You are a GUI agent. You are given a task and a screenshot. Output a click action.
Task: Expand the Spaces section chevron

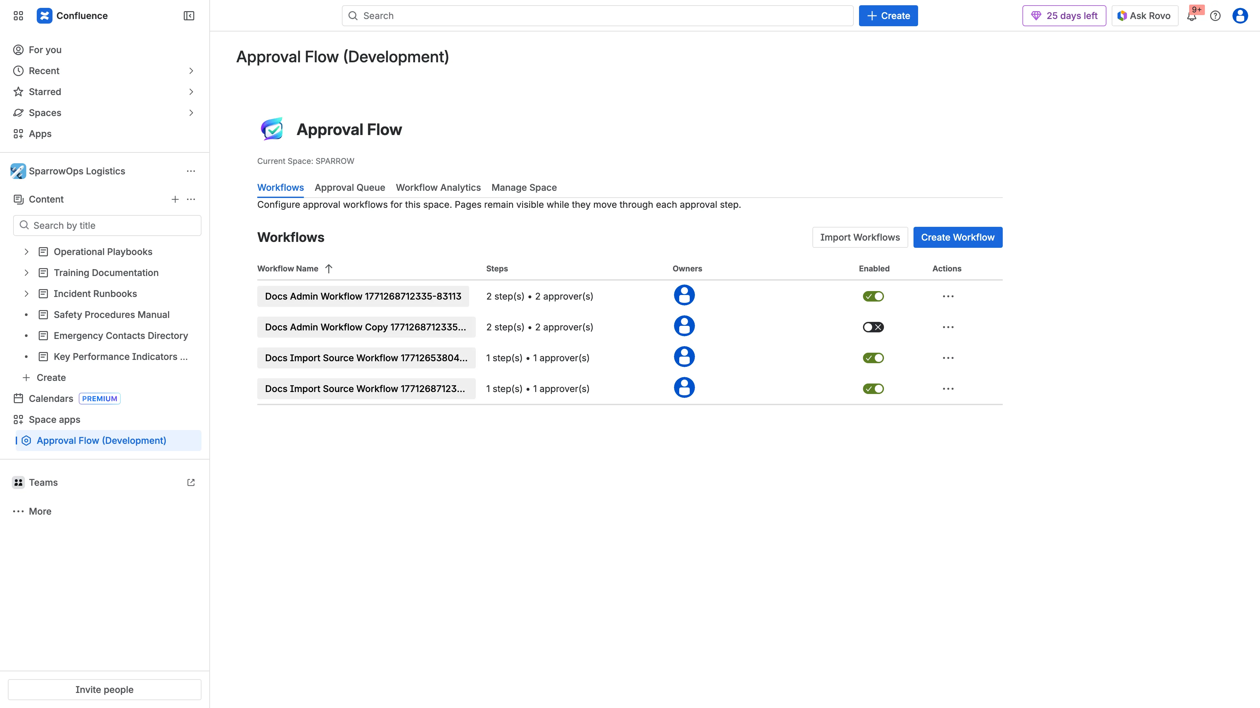(191, 113)
